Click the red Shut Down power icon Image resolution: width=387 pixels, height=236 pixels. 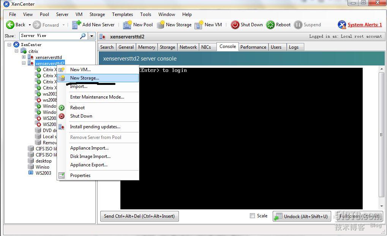tap(235, 25)
